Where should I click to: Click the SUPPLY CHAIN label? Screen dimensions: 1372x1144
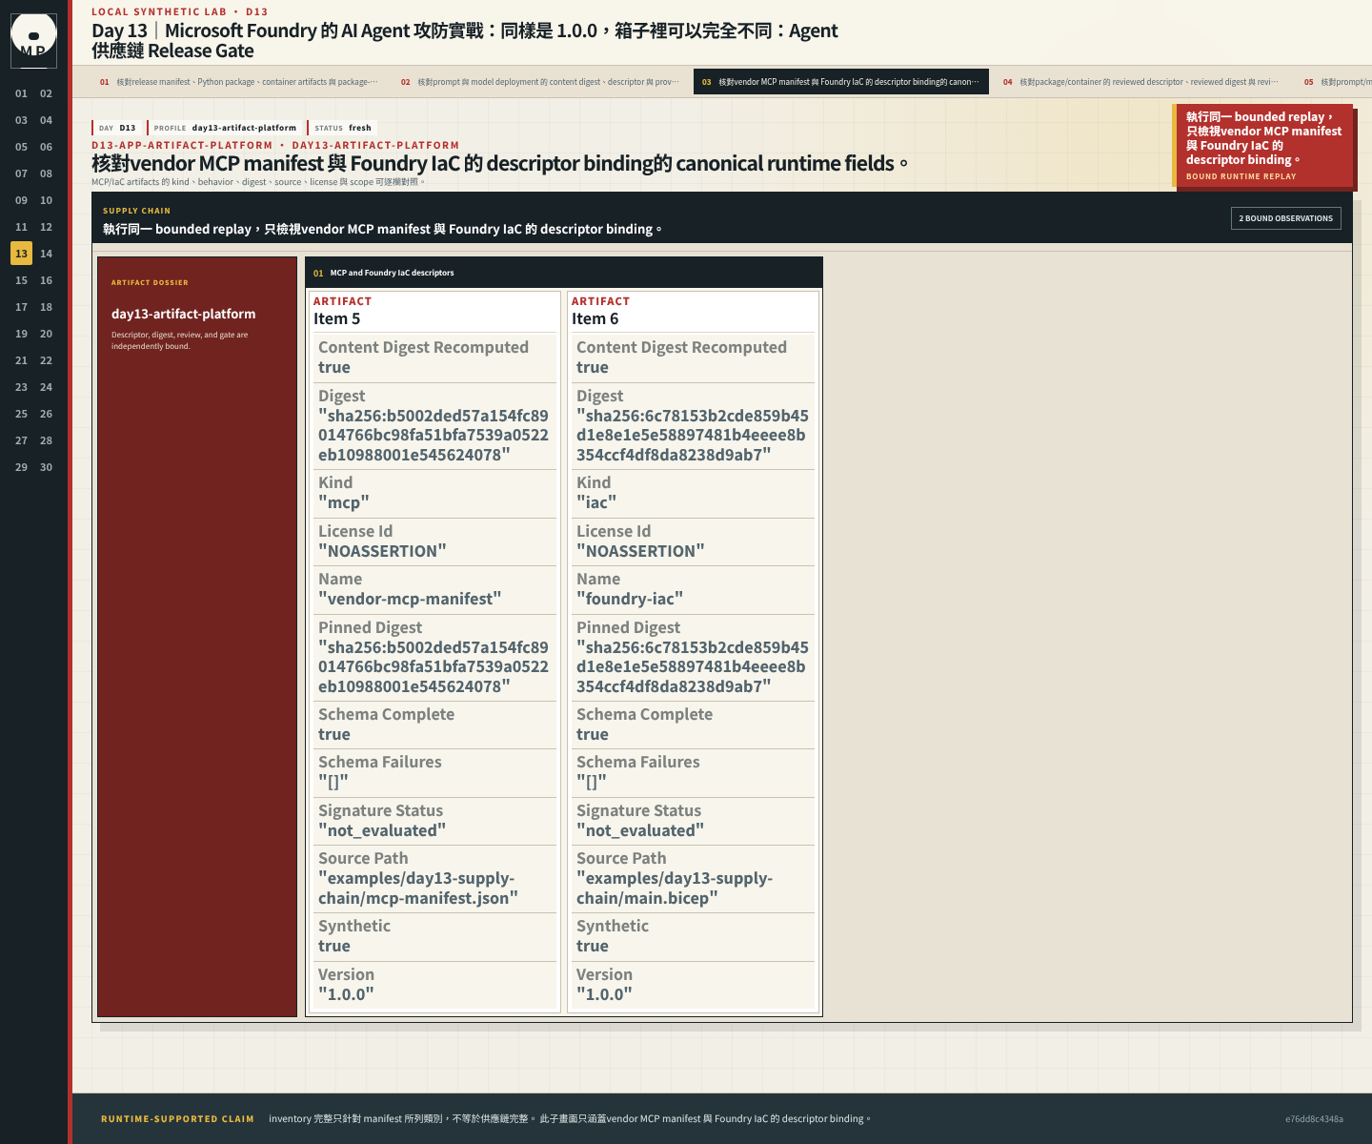tap(136, 211)
